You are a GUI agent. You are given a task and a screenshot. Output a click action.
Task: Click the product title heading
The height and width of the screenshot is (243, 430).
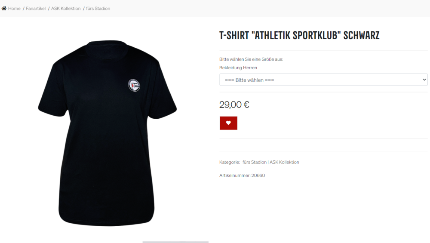pyautogui.click(x=299, y=35)
